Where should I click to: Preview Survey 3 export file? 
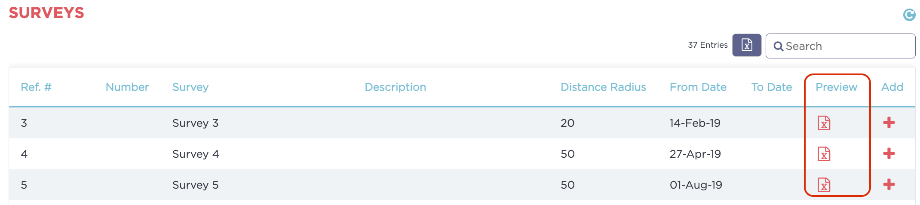(824, 123)
